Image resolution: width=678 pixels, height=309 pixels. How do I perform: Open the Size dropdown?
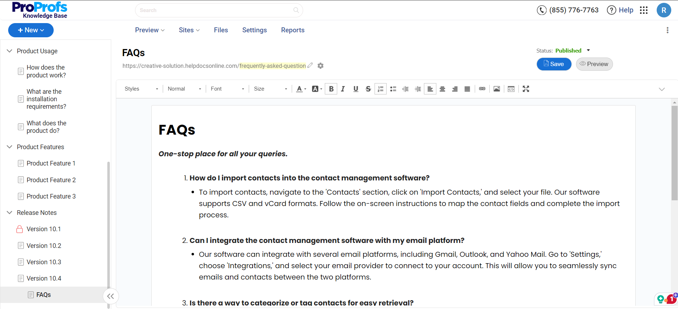[x=270, y=89]
